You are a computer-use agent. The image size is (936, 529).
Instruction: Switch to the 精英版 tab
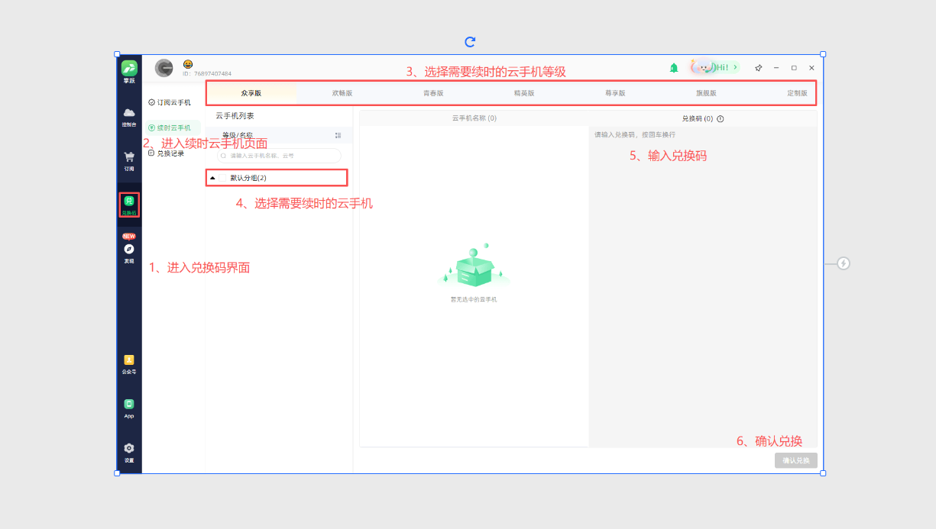pyautogui.click(x=524, y=93)
